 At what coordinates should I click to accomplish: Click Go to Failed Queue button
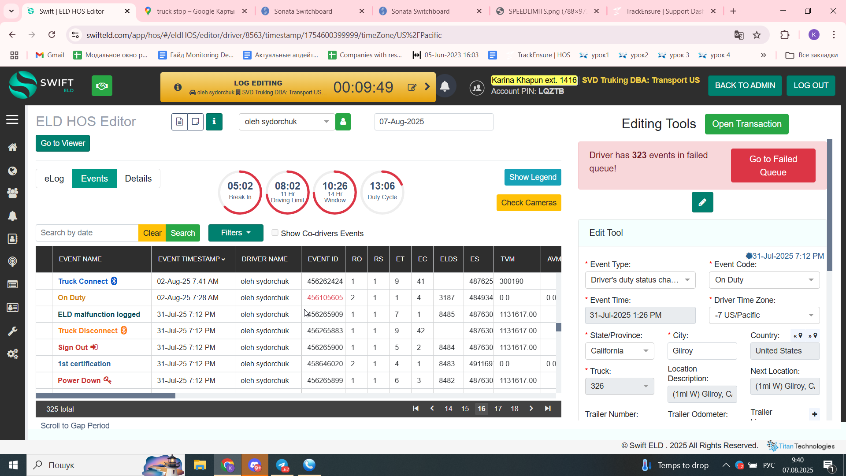(773, 166)
